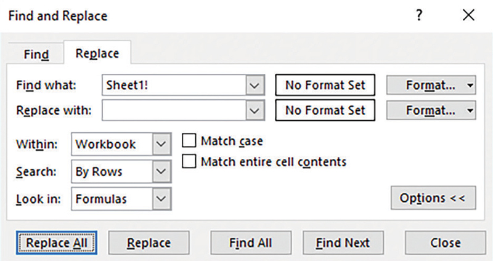This screenshot has height=261, width=493.
Task: Open Format dropdown arrow for Replace with
Action: [470, 111]
